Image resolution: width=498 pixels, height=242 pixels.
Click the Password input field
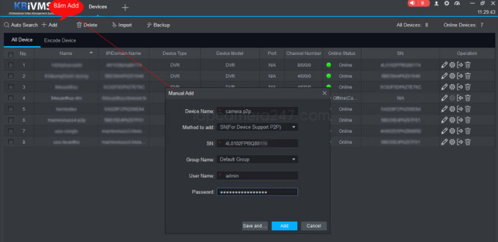point(257,192)
